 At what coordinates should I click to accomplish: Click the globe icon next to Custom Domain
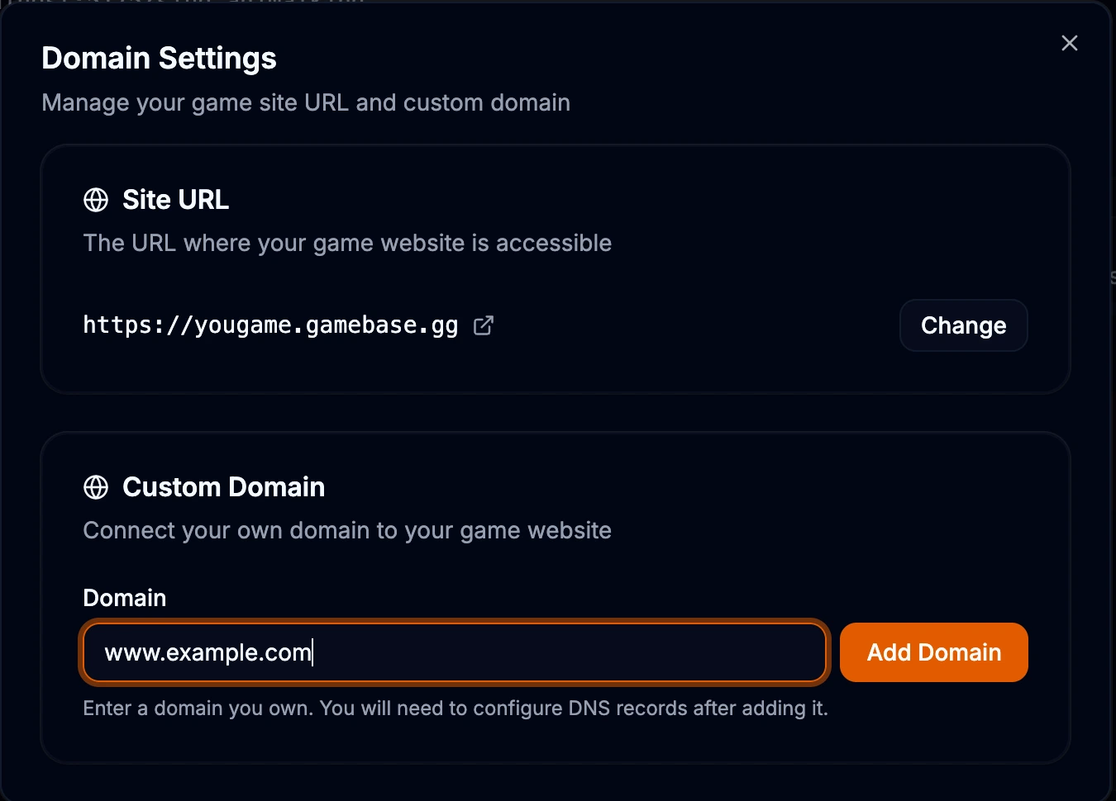pos(96,487)
